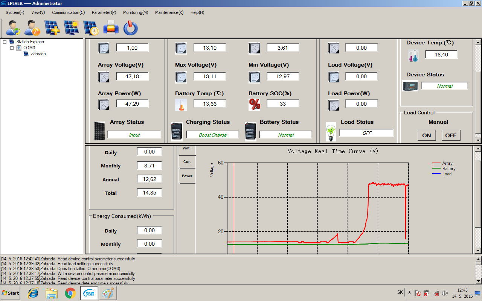Open Google Chrome from the taskbar
The image size is (482, 301).
[70, 293]
